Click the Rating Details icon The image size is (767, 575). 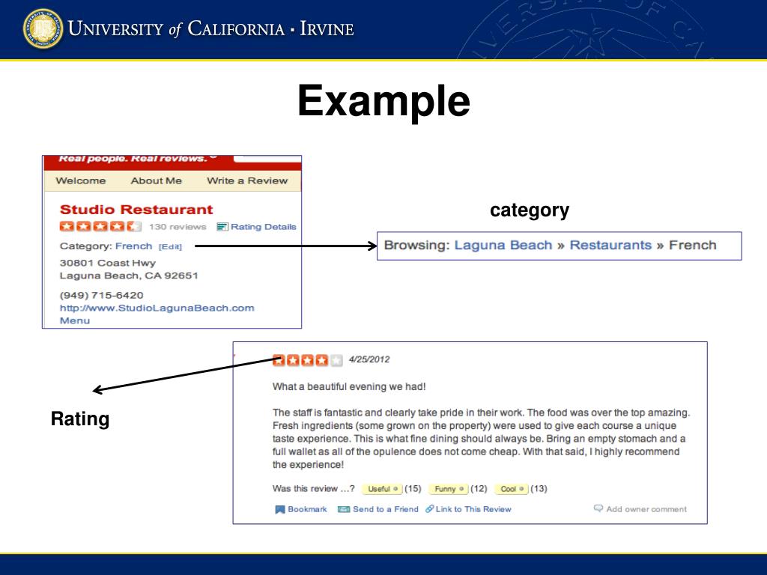coord(222,227)
